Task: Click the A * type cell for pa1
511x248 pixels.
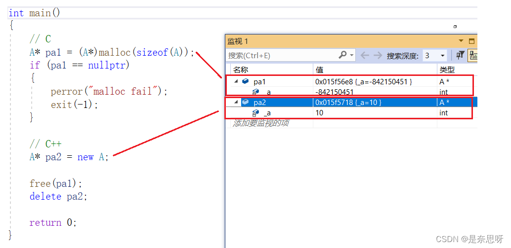Action: point(444,81)
